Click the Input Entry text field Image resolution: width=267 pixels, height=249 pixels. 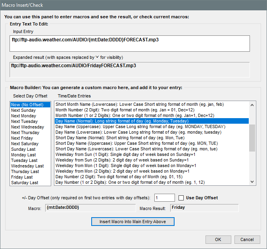(130, 43)
